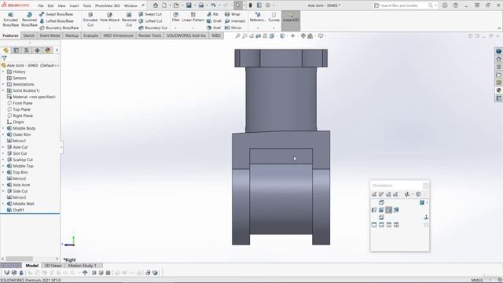Click the Extruded Cut tool
Image resolution: width=503 pixels, height=283 pixels.
point(90,20)
